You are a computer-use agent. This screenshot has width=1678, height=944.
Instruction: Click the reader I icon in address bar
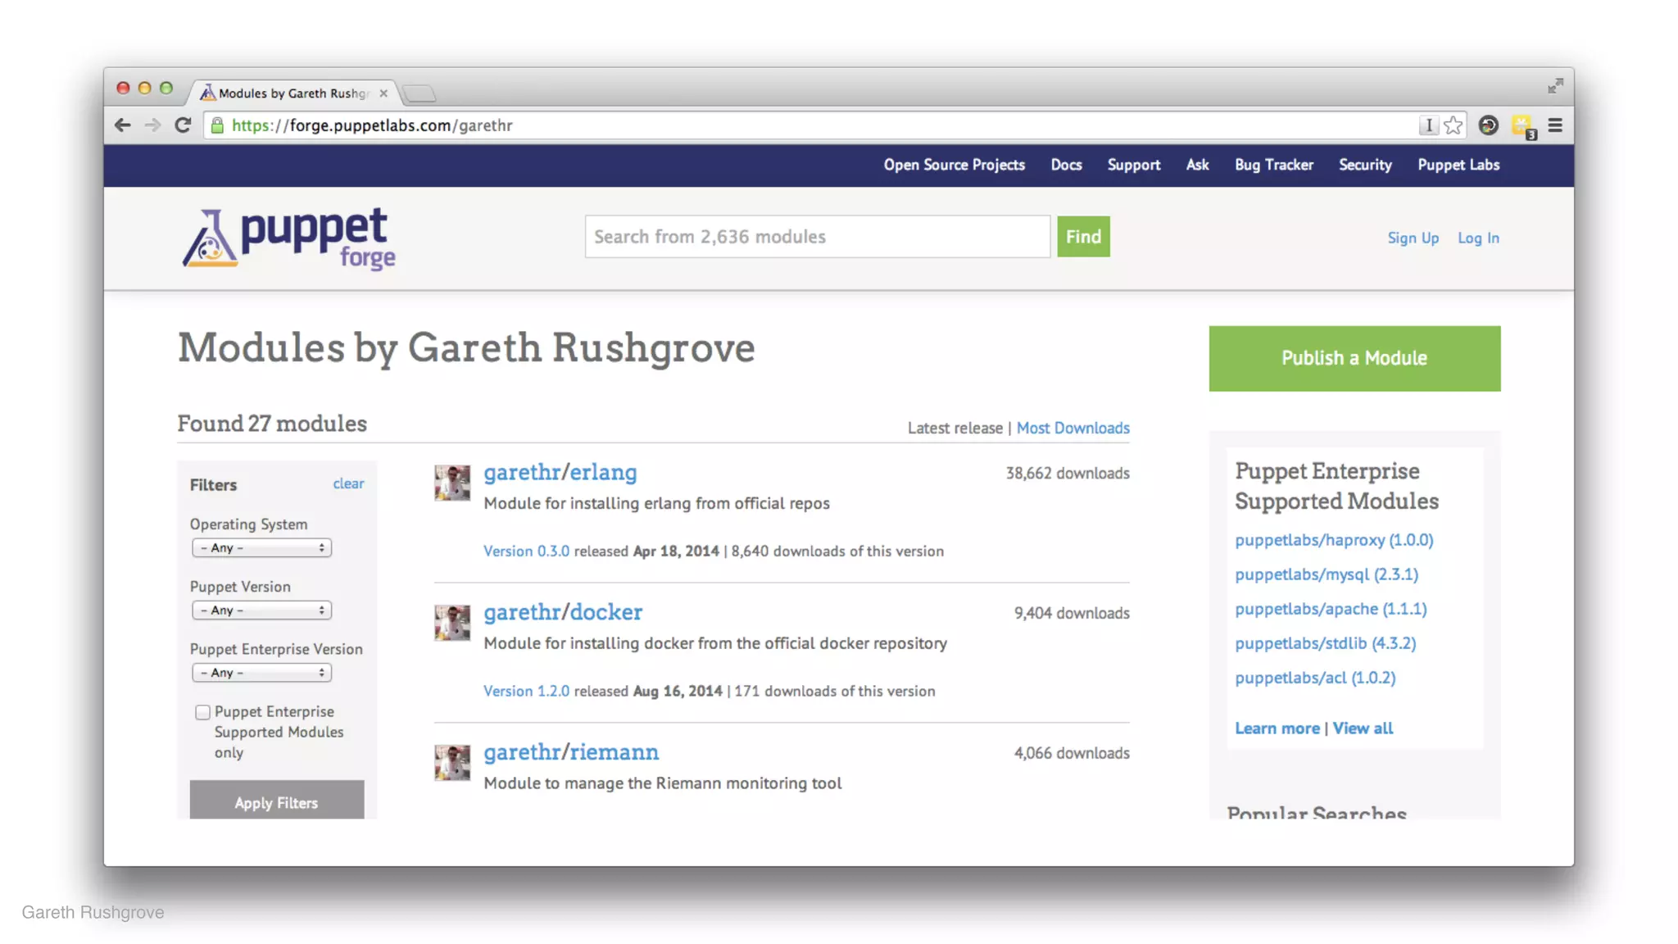1428,125
